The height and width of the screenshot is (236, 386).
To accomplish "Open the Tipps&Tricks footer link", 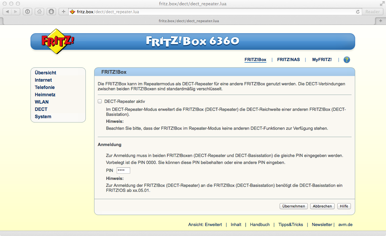I will (x=291, y=225).
